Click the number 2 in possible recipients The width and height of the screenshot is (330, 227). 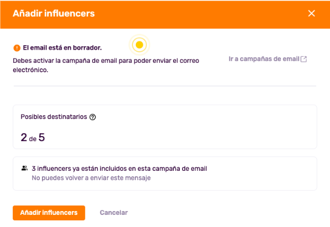24,137
